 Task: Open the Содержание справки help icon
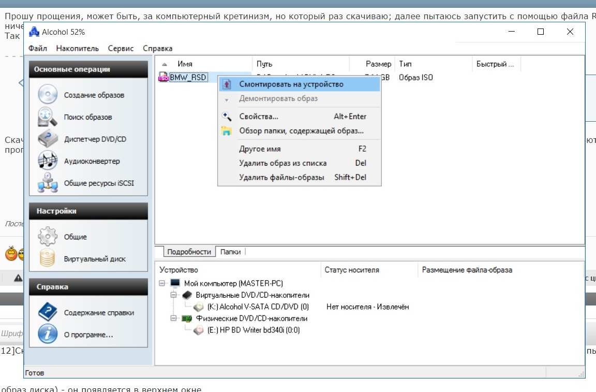[48, 312]
